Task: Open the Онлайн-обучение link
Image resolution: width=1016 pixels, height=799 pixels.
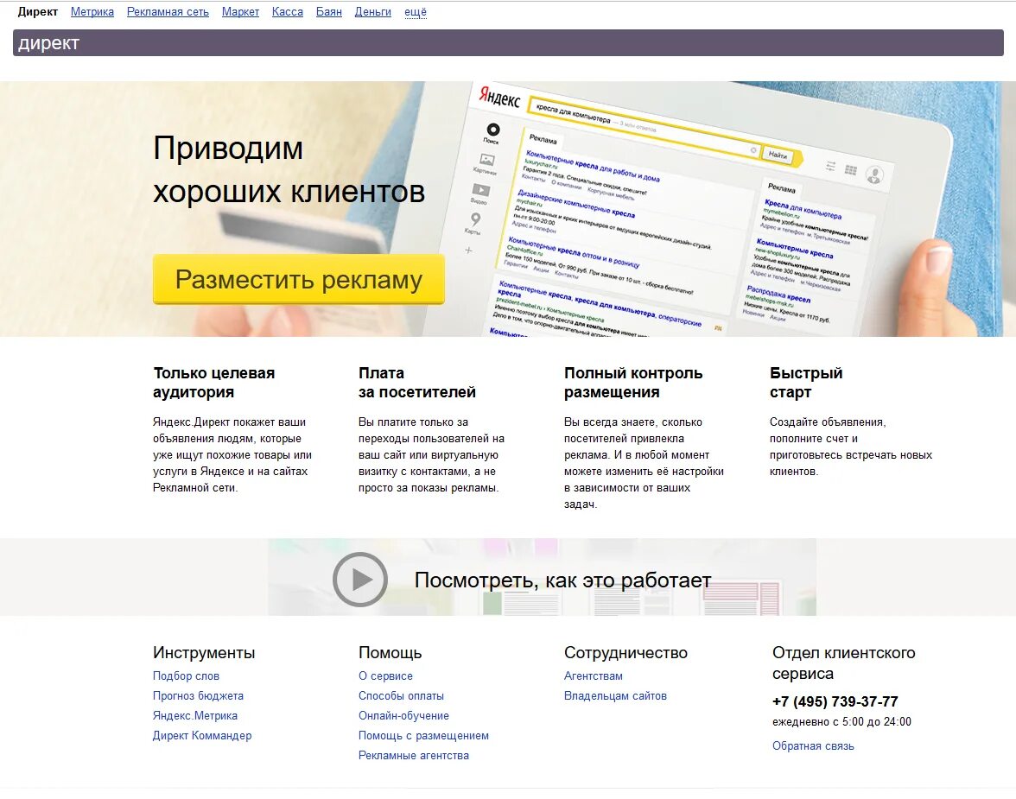Action: tap(403, 715)
